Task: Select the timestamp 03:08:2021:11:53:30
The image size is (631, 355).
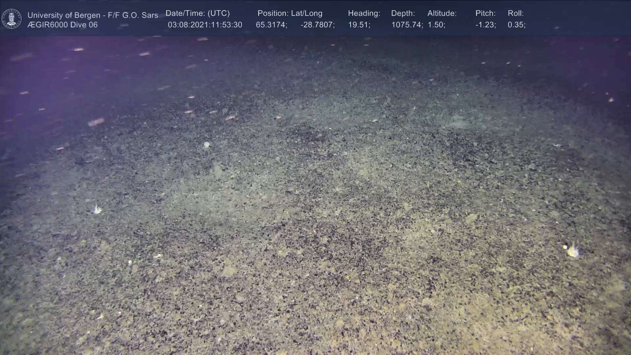Action: click(205, 25)
